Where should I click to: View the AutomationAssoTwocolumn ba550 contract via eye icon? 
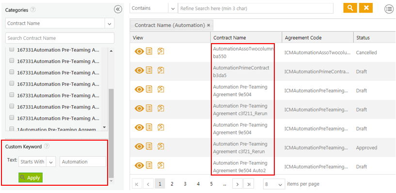coord(139,51)
